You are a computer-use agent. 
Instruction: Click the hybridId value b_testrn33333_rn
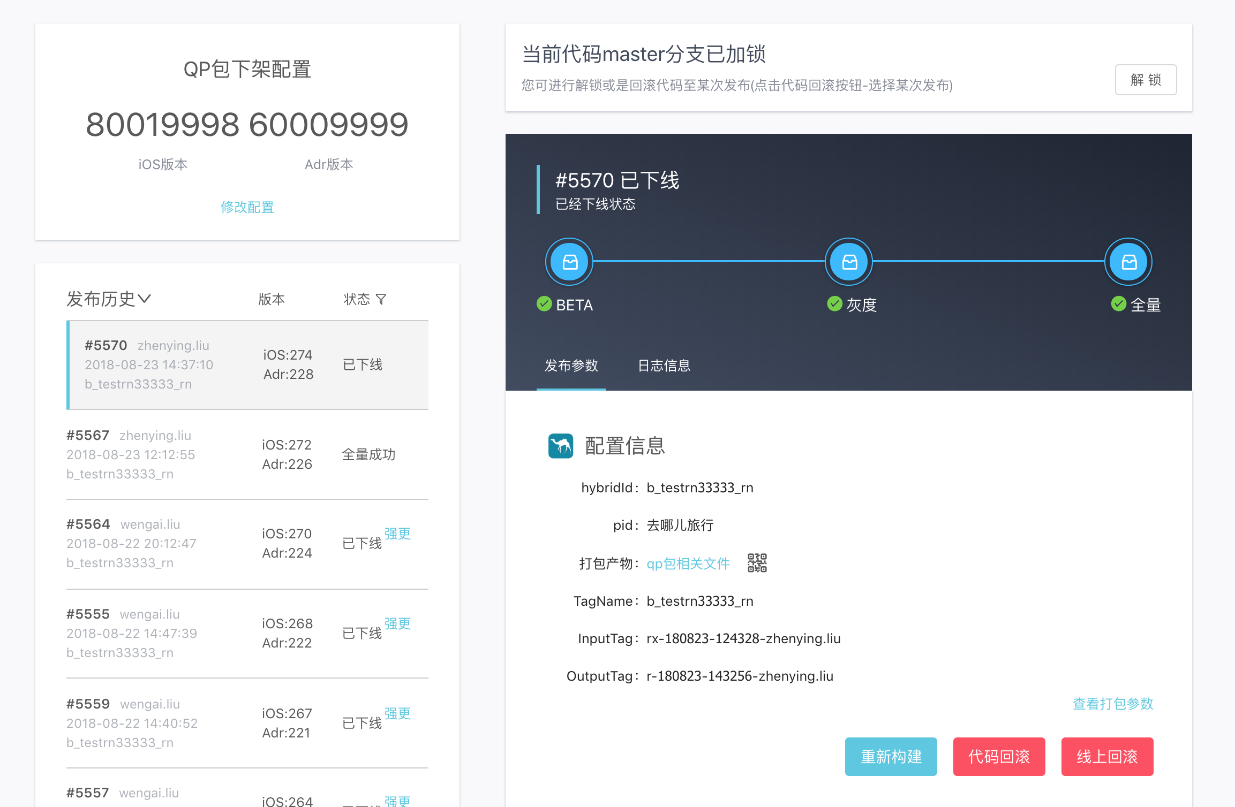pos(700,488)
